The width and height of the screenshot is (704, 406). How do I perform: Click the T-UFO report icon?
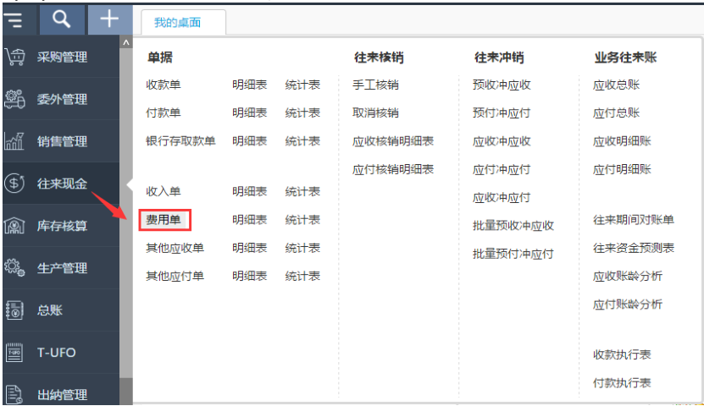coord(14,352)
